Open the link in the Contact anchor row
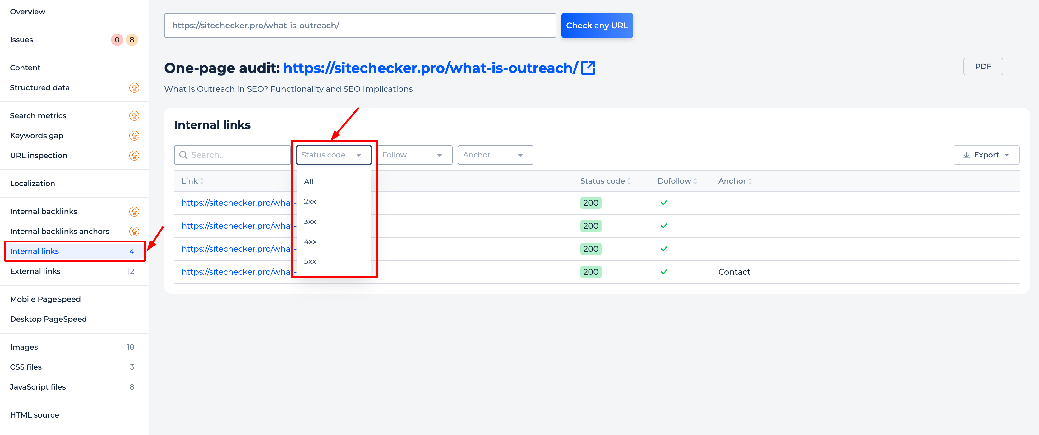Screen dimensions: 1039x435 [238, 272]
